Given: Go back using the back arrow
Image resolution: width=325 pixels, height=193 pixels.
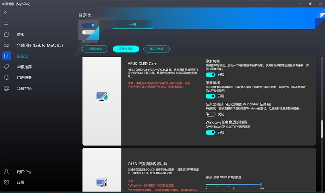Looking at the screenshot, I should [6, 13].
